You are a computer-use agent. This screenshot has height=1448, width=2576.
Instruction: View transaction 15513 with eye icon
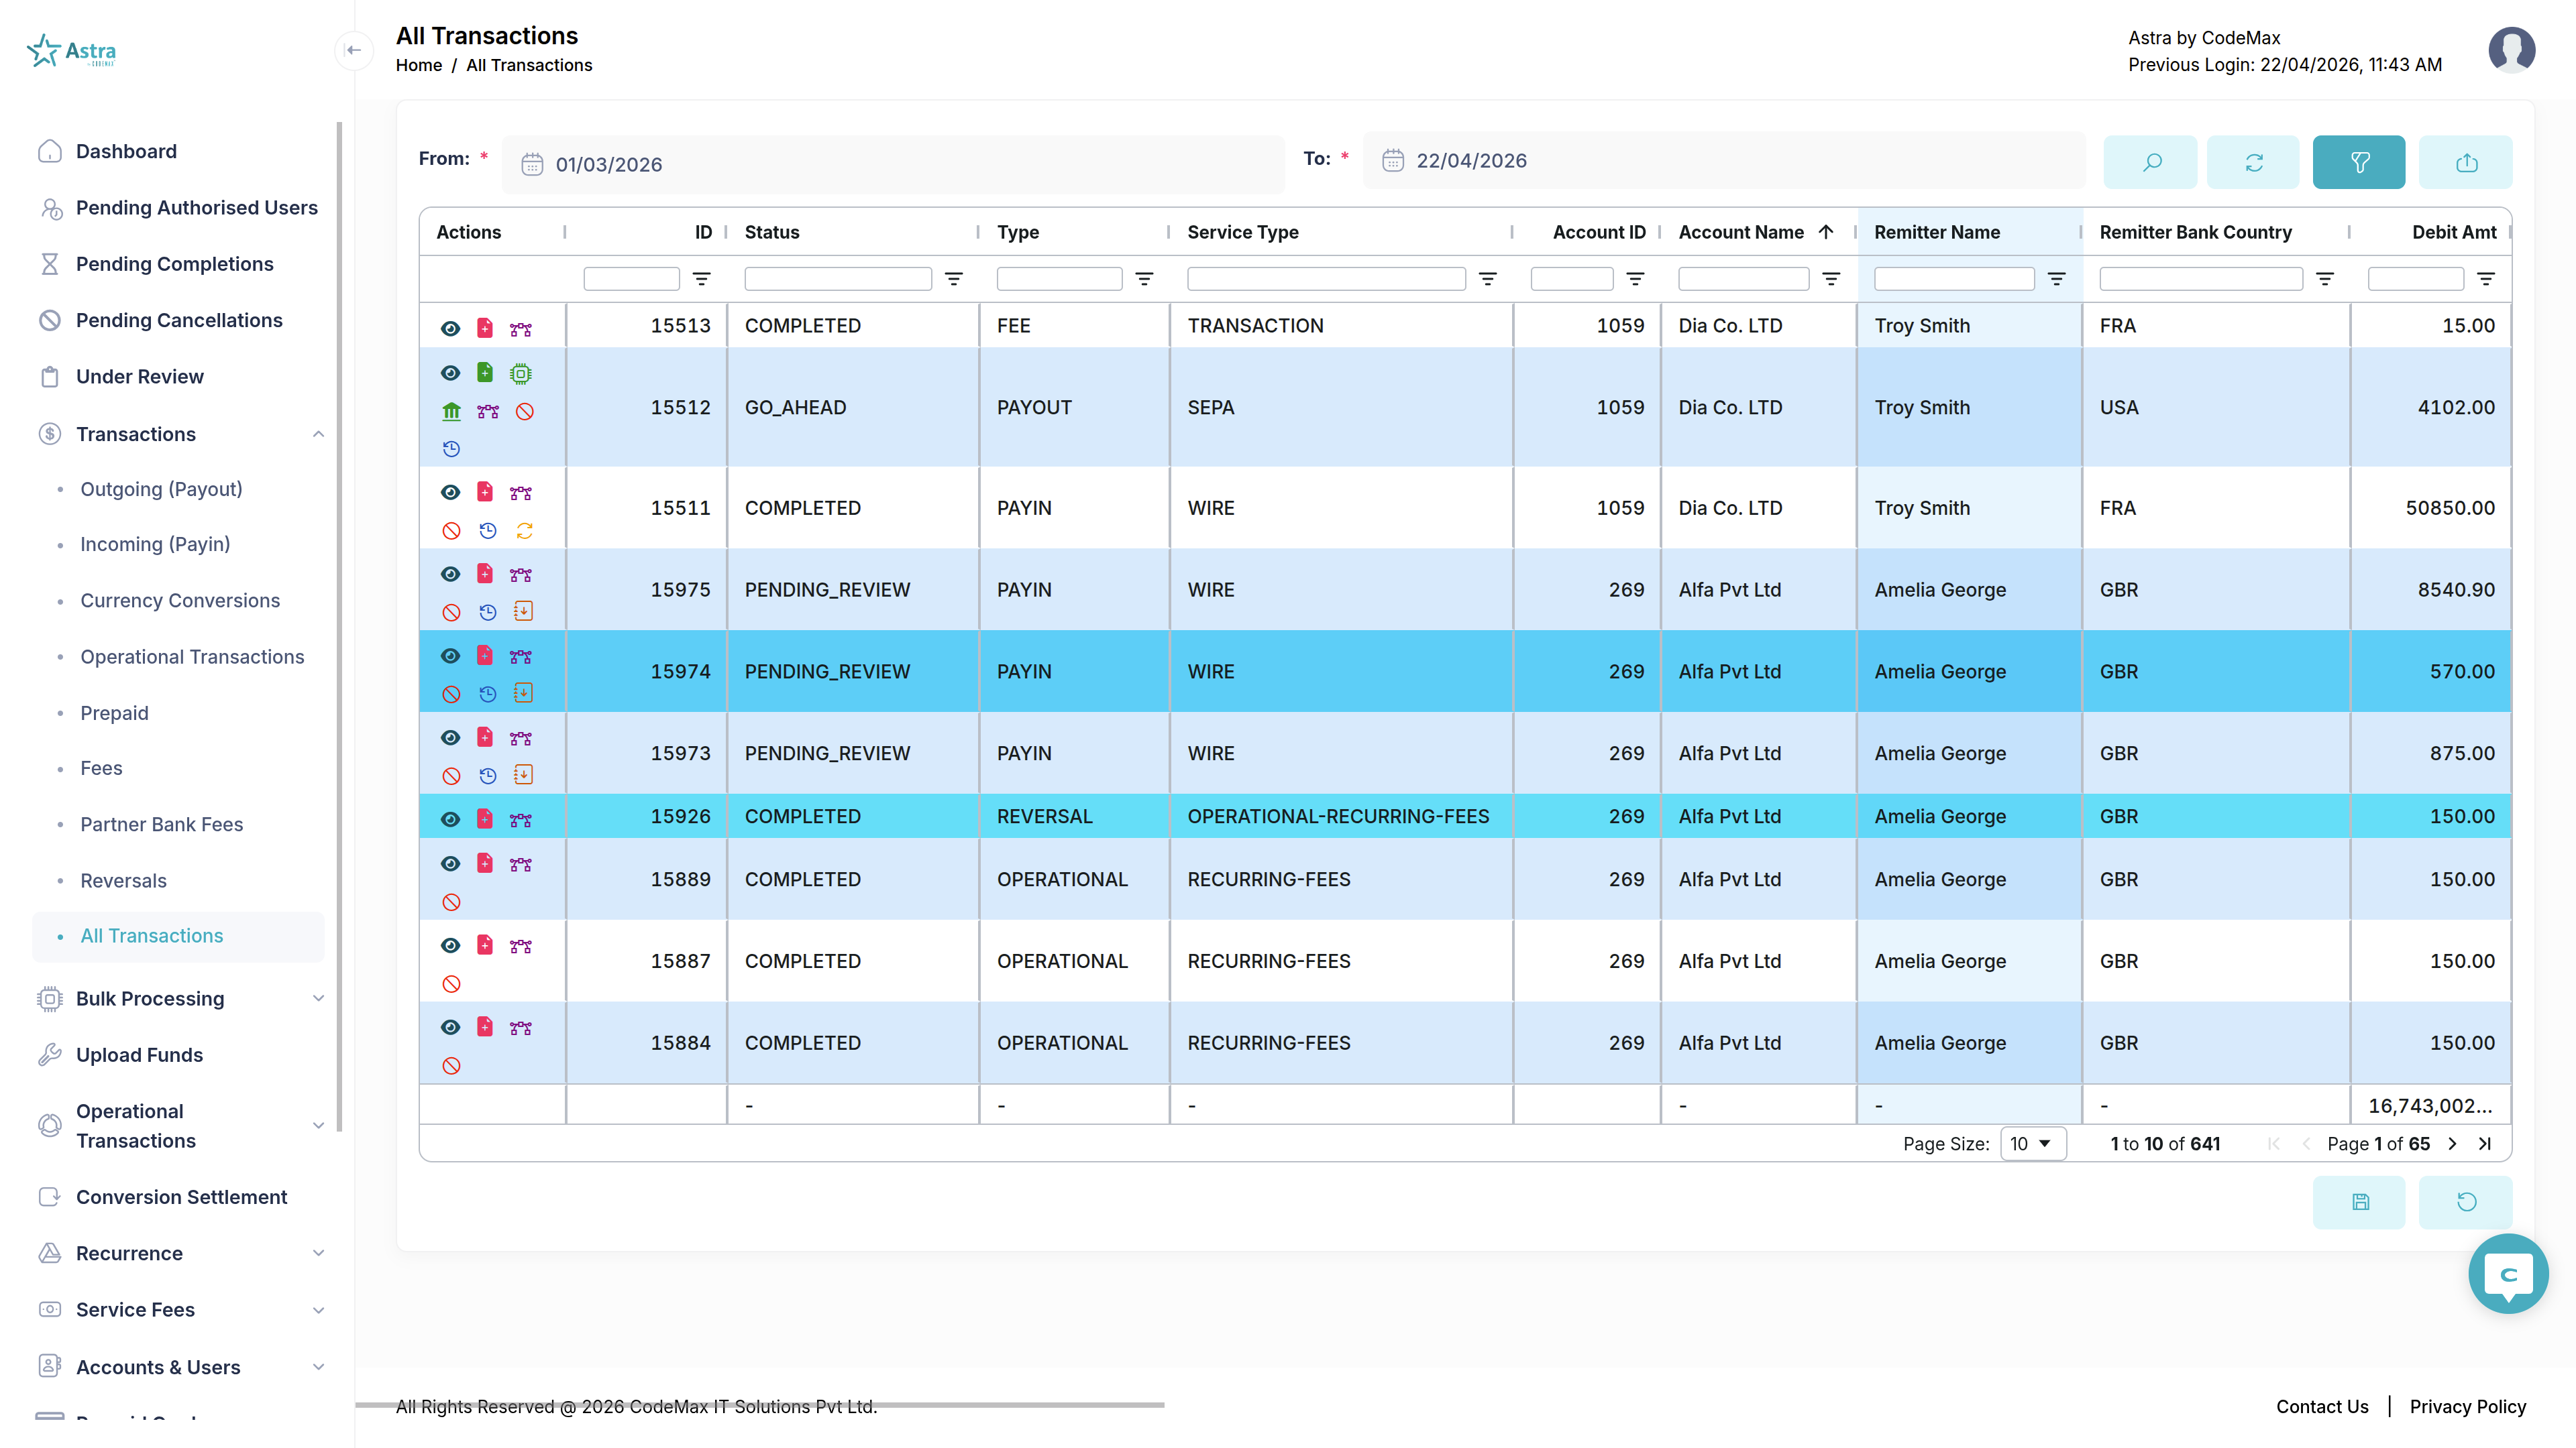click(451, 328)
